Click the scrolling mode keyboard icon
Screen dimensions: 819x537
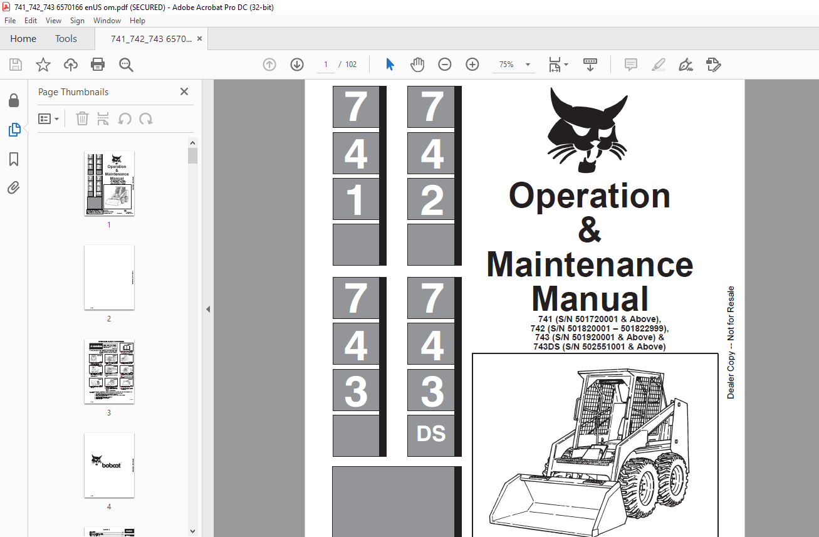[x=590, y=65]
